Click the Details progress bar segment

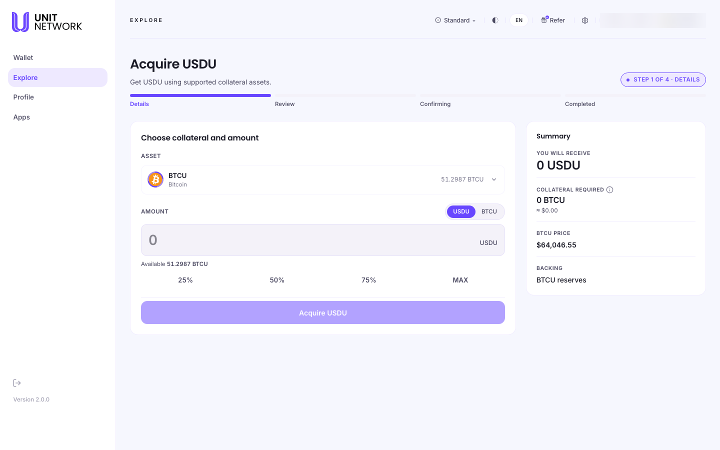(200, 95)
